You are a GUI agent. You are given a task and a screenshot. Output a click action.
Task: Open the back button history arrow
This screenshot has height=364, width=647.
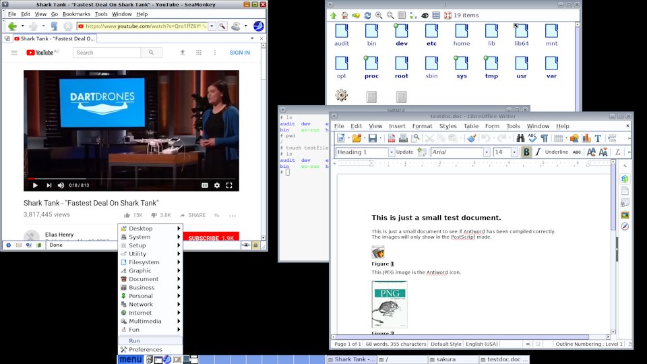(x=22, y=26)
